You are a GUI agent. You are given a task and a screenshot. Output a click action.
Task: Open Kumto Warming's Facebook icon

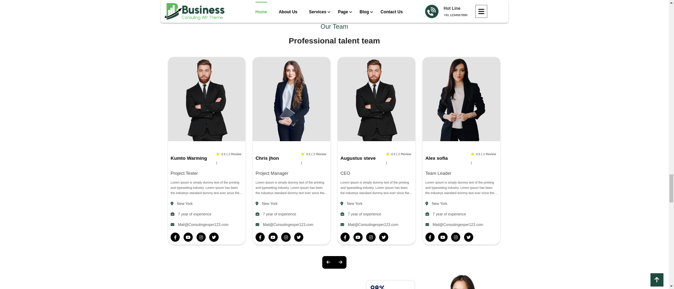click(175, 237)
